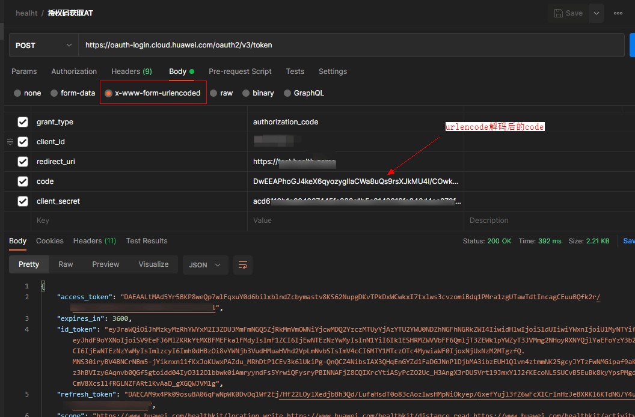Click the drag handle beside client_id row

pos(10,142)
